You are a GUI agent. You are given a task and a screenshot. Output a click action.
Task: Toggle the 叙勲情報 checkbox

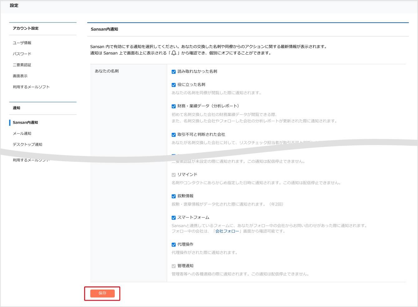[x=174, y=196]
